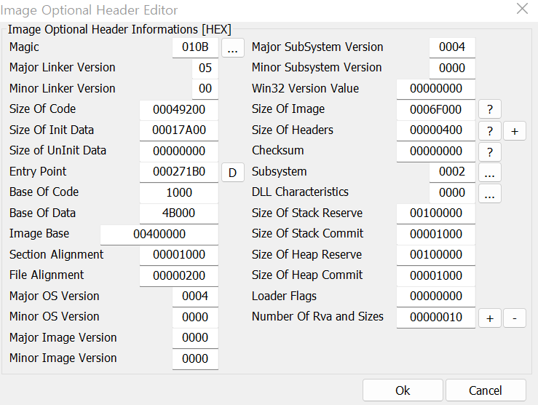Click plus button beside Size Of Headers

coord(514,131)
